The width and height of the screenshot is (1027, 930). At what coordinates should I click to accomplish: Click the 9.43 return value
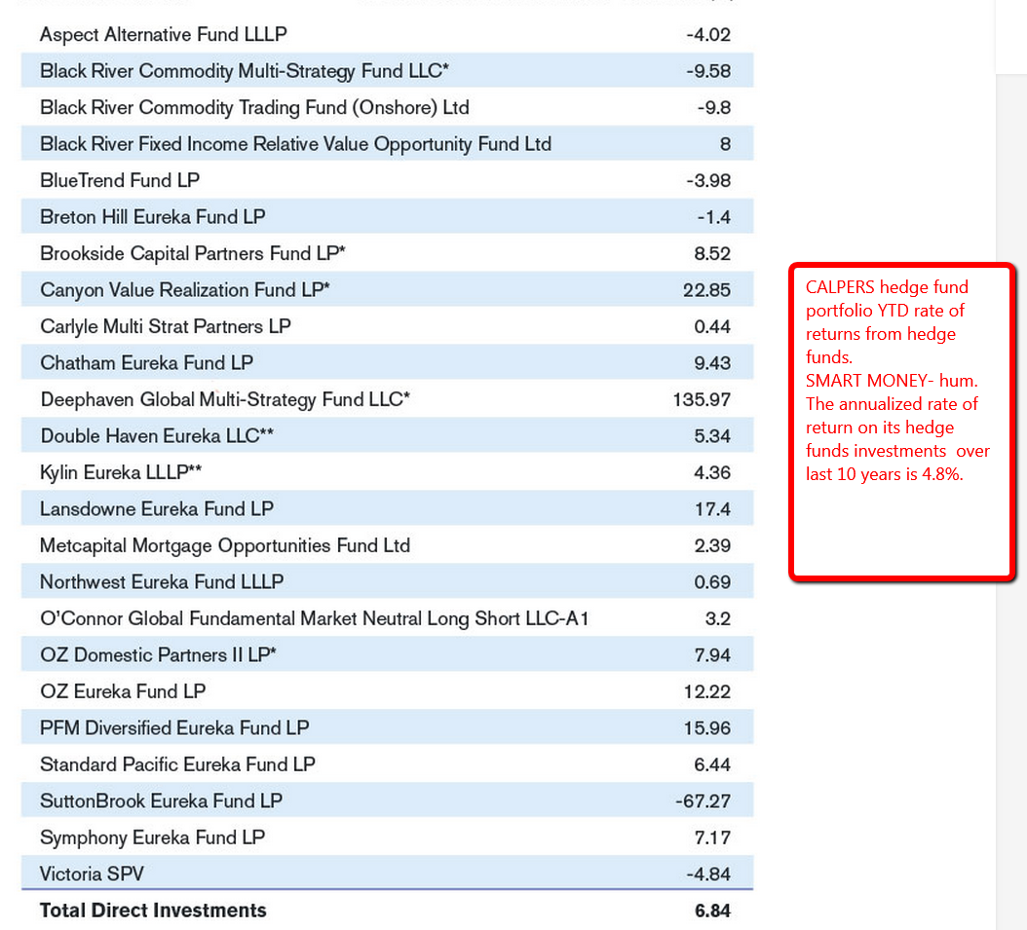click(x=712, y=362)
